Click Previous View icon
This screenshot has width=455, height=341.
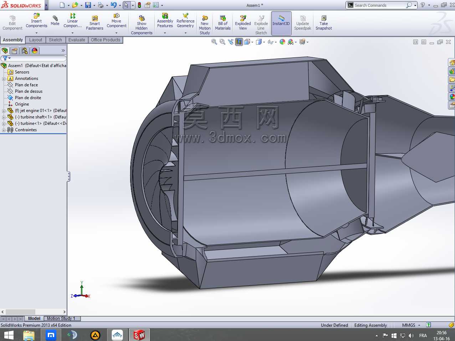230,42
